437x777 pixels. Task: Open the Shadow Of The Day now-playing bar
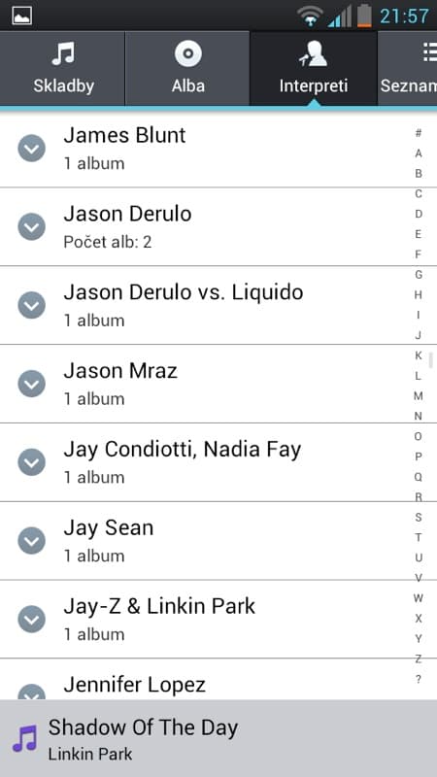click(218, 738)
